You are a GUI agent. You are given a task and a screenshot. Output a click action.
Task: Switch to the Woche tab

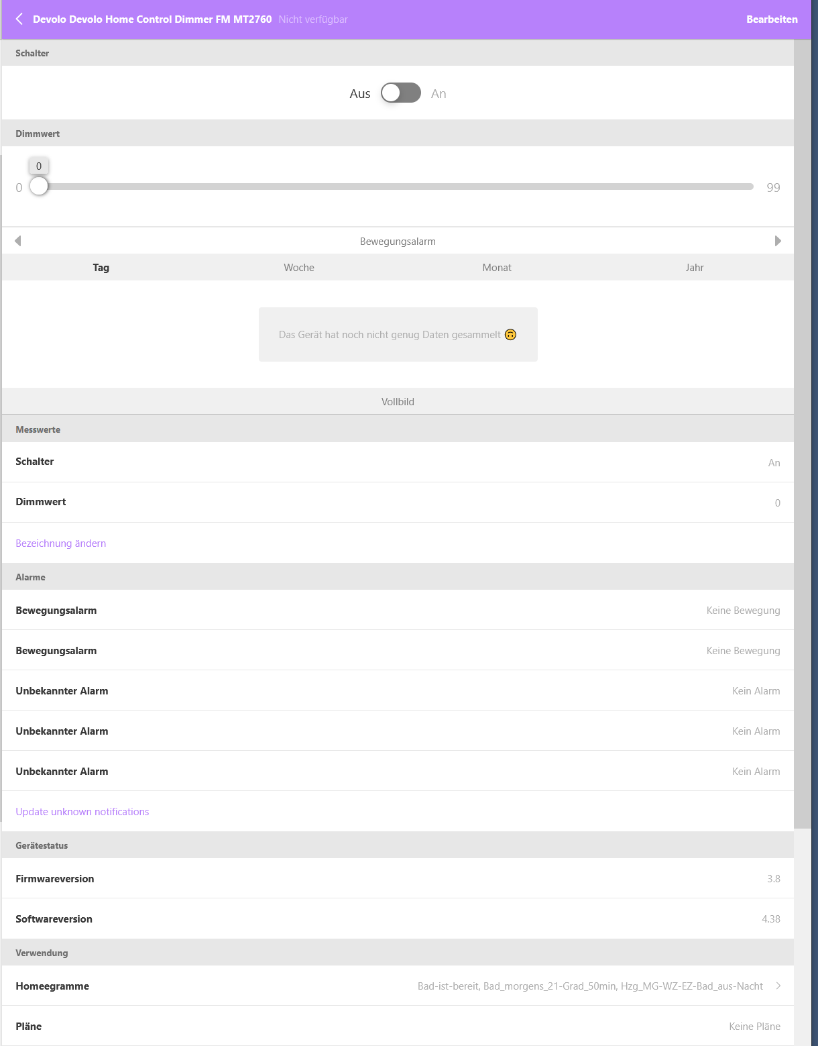299,268
